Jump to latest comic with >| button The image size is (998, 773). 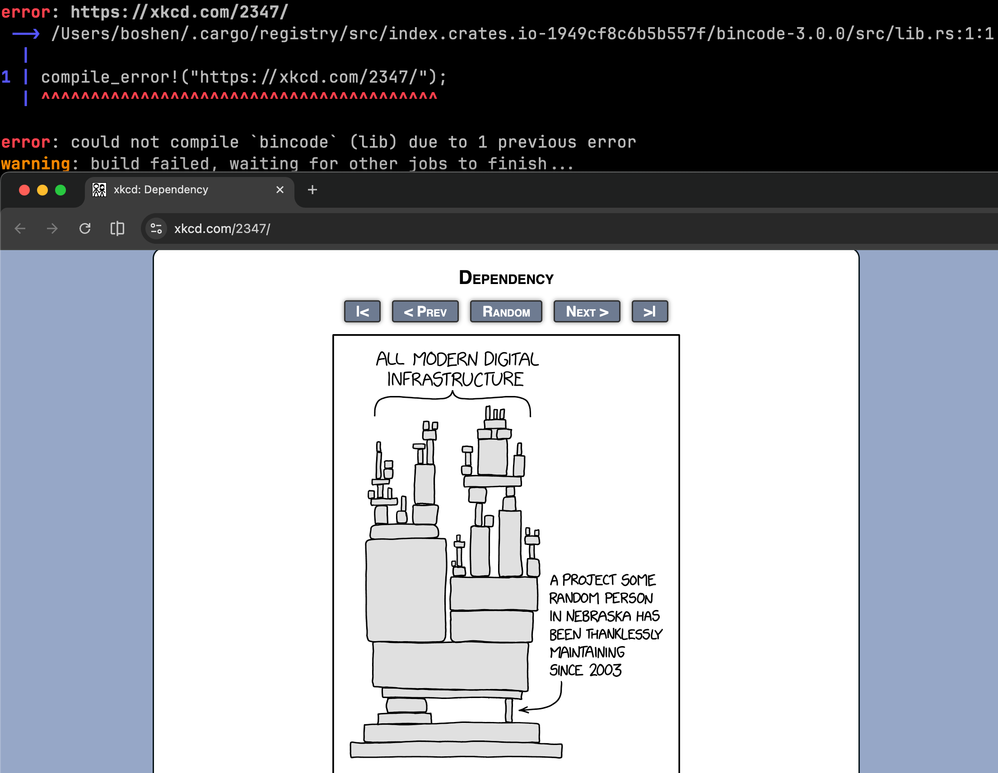(x=649, y=312)
